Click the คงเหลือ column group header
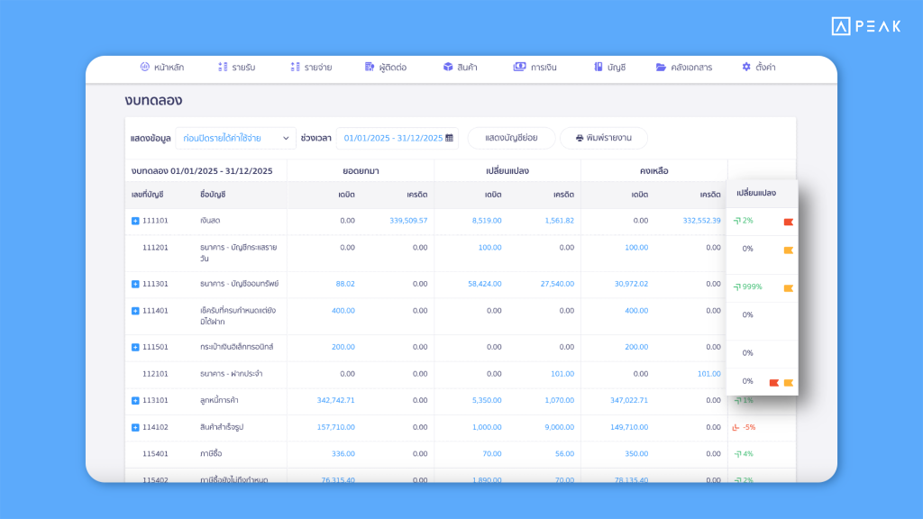923x519 pixels. click(x=654, y=171)
